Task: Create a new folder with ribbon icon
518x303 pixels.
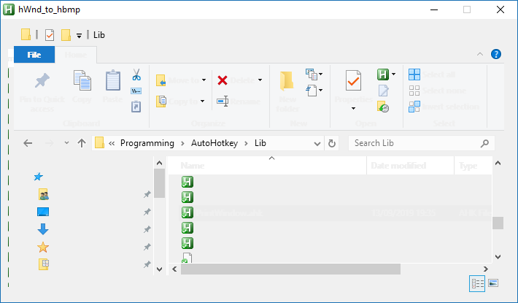Action: point(287,80)
